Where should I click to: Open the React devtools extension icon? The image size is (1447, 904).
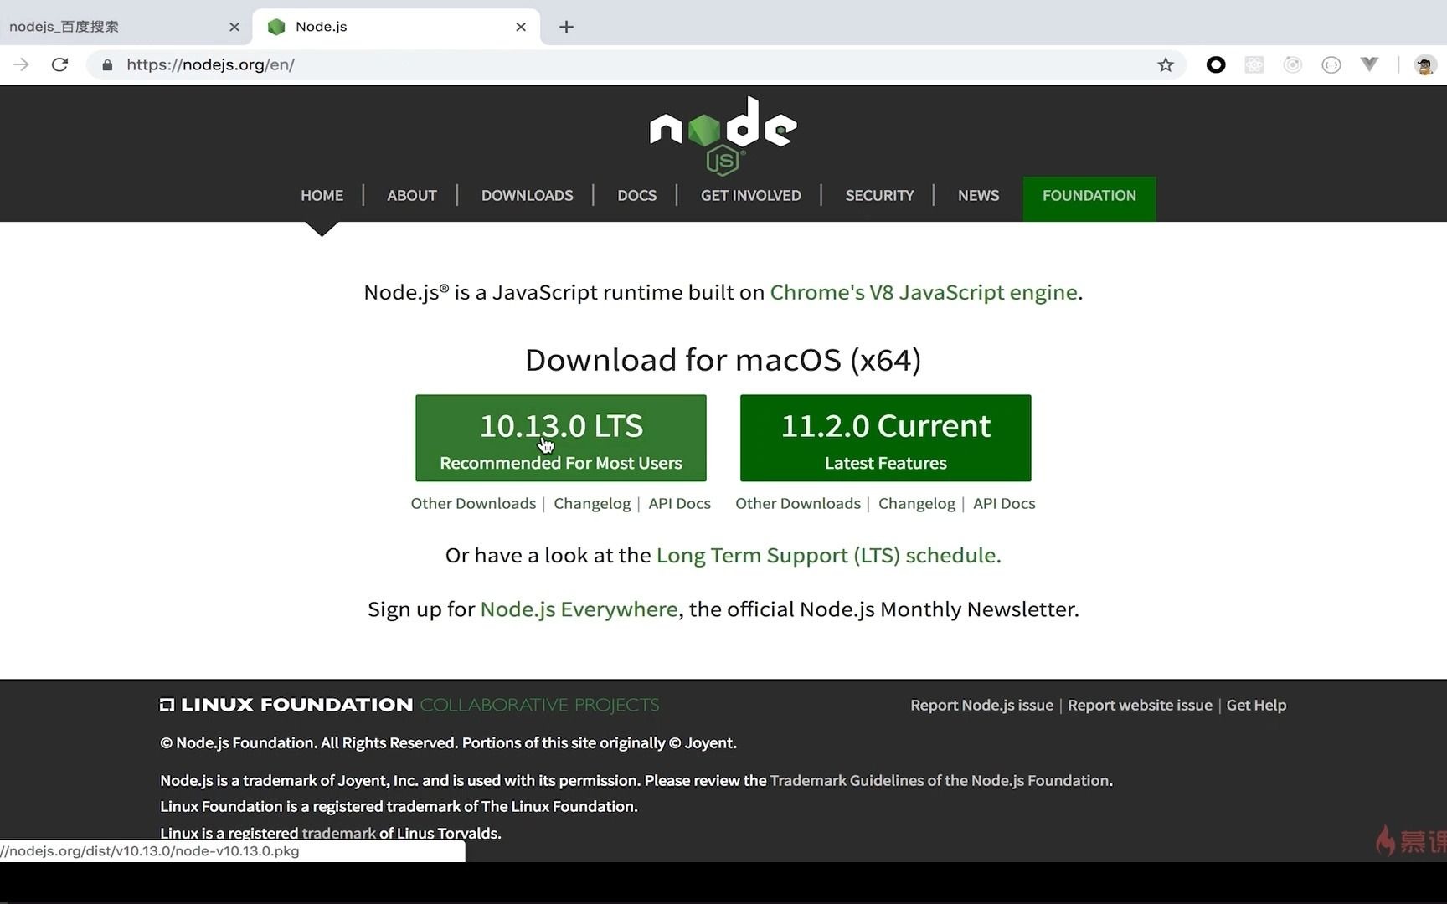1254,64
